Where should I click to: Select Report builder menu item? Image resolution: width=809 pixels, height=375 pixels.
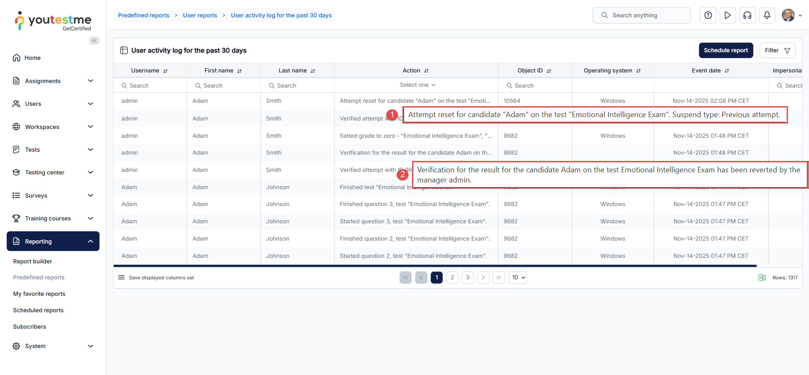(x=32, y=261)
